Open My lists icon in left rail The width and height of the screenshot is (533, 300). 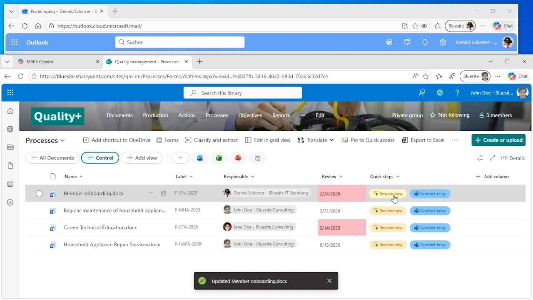[10, 184]
